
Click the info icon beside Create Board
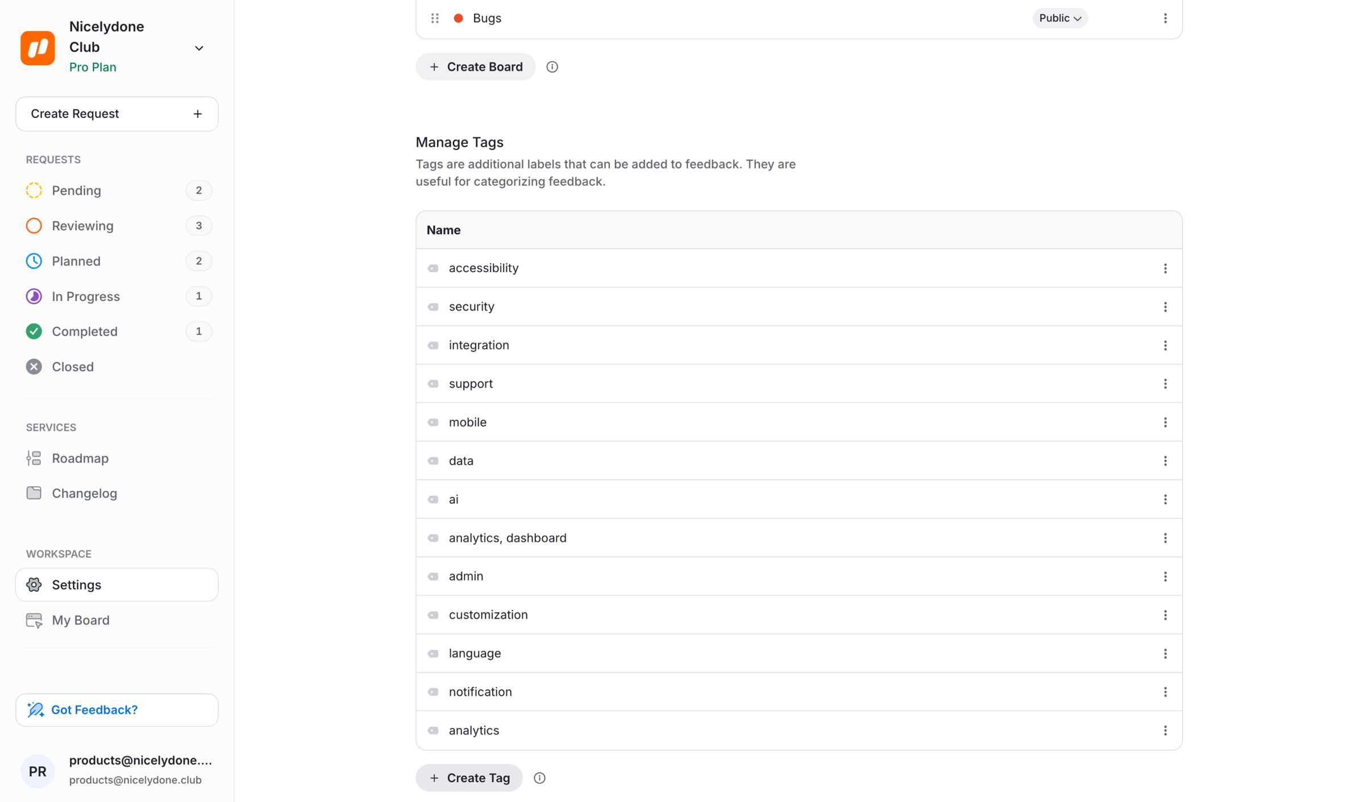(552, 67)
